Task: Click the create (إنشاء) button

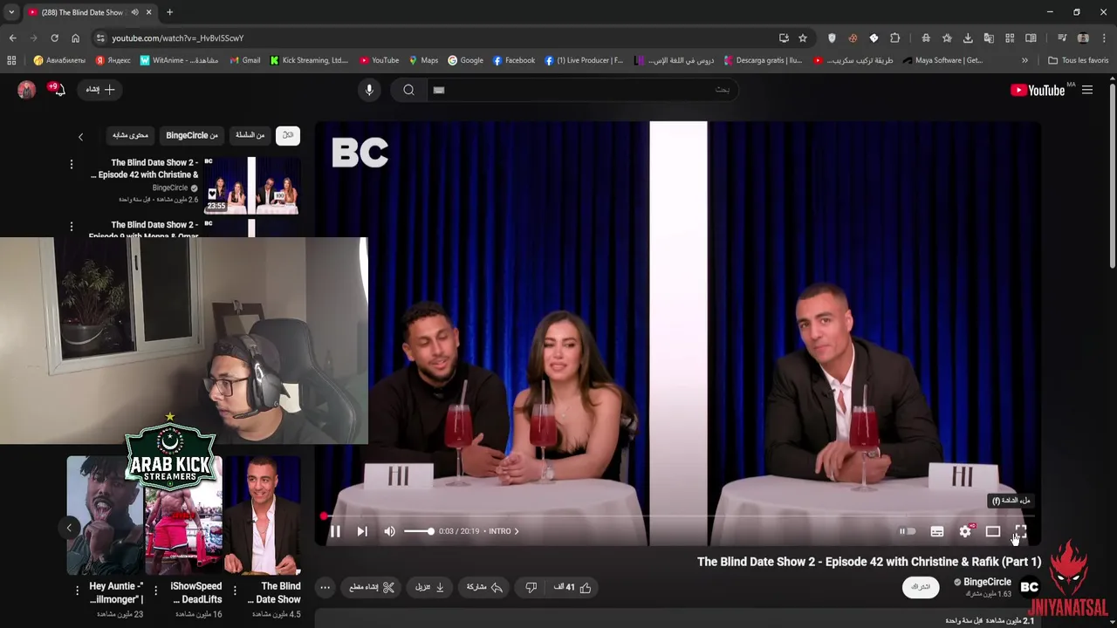Action: tap(100, 90)
